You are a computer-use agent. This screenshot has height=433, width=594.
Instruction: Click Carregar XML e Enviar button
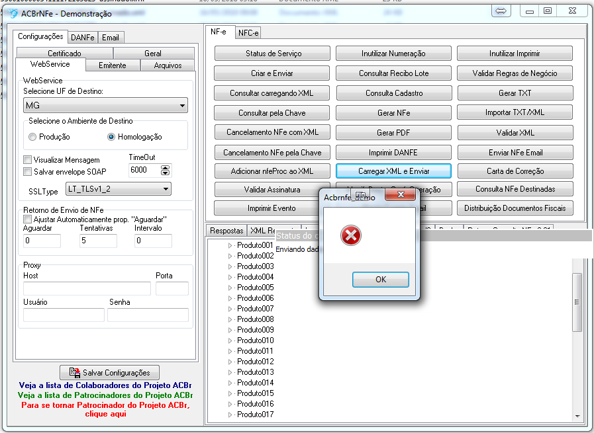(393, 171)
